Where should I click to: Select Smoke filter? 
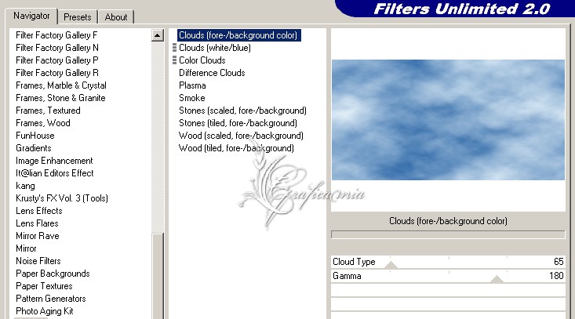[x=191, y=98]
